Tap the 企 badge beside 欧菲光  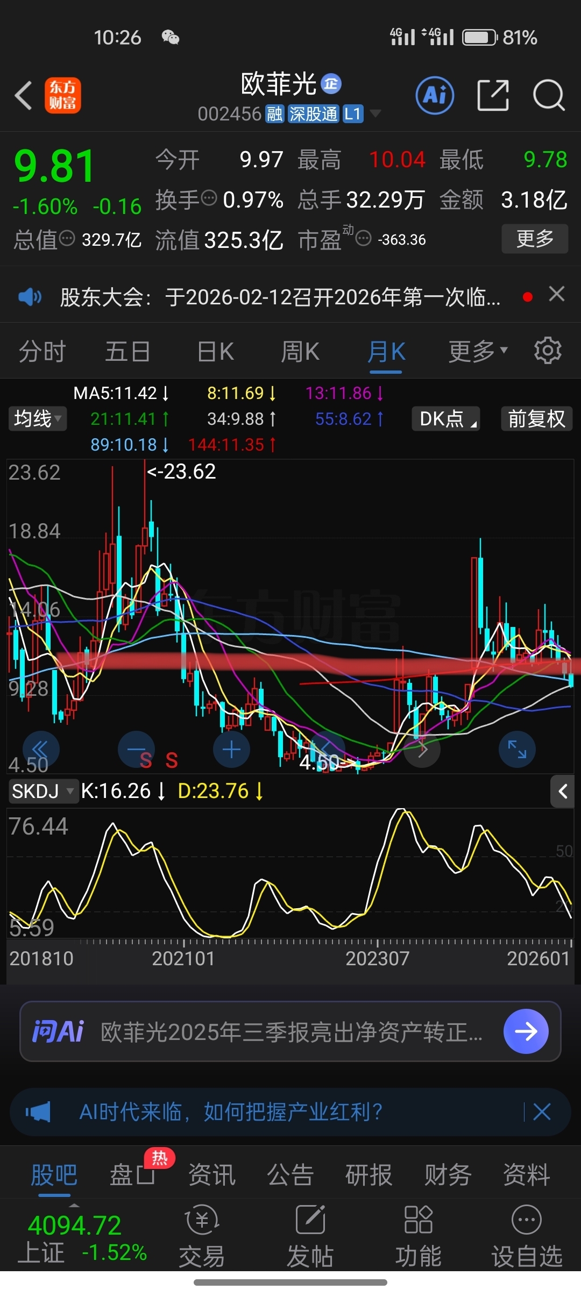coord(331,83)
